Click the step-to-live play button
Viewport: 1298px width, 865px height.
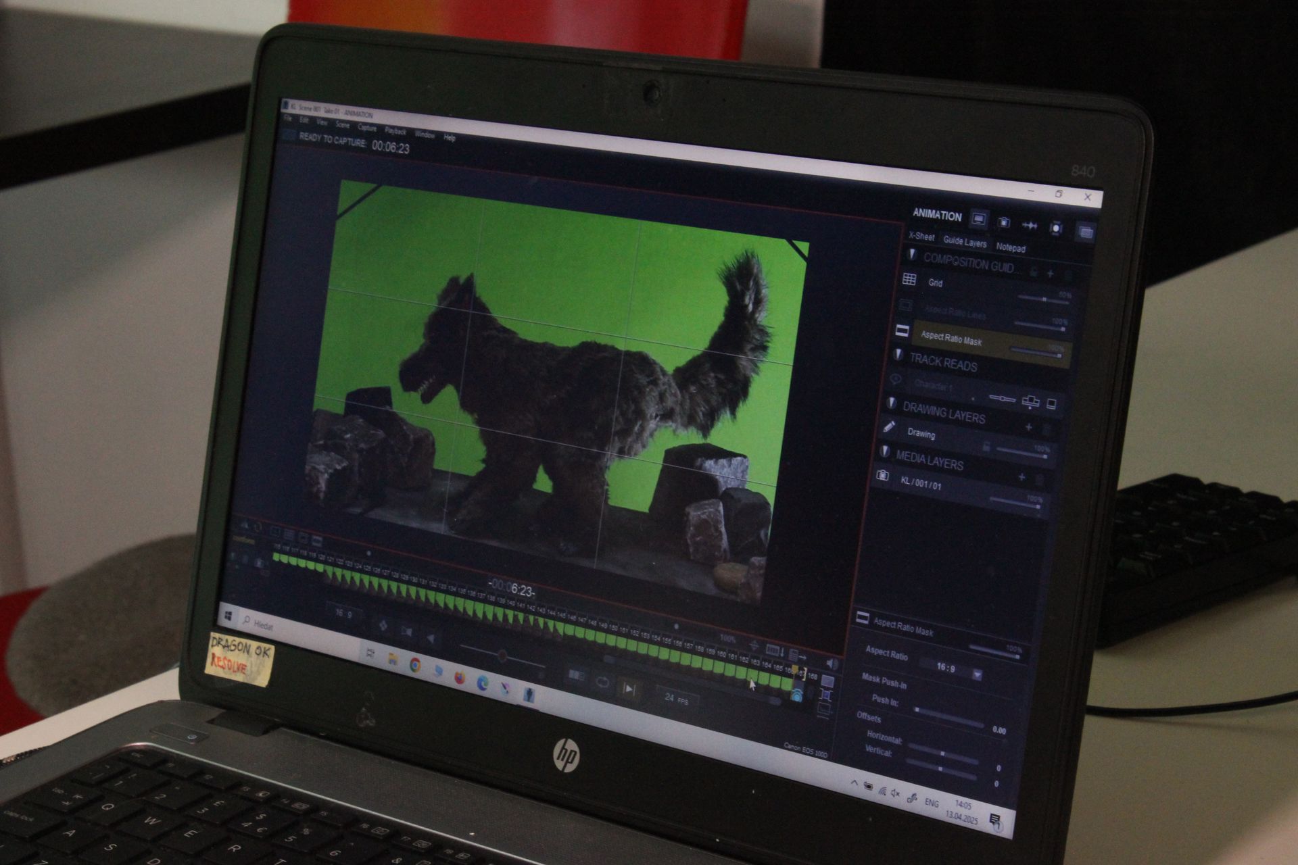[x=629, y=689]
